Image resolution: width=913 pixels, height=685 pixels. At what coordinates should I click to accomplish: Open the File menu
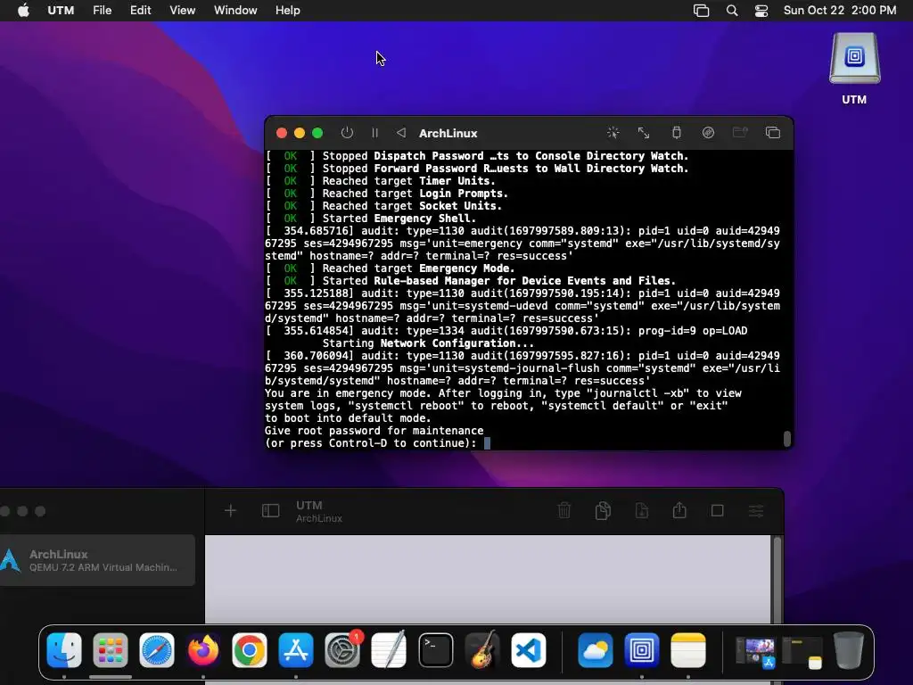tap(102, 11)
